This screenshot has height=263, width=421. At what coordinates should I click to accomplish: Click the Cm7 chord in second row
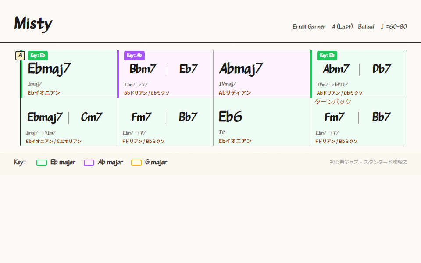click(92, 117)
